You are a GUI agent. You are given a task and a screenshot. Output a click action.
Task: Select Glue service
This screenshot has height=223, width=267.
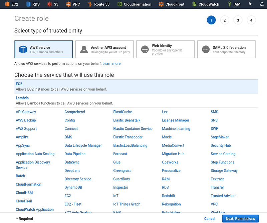click(x=117, y=162)
